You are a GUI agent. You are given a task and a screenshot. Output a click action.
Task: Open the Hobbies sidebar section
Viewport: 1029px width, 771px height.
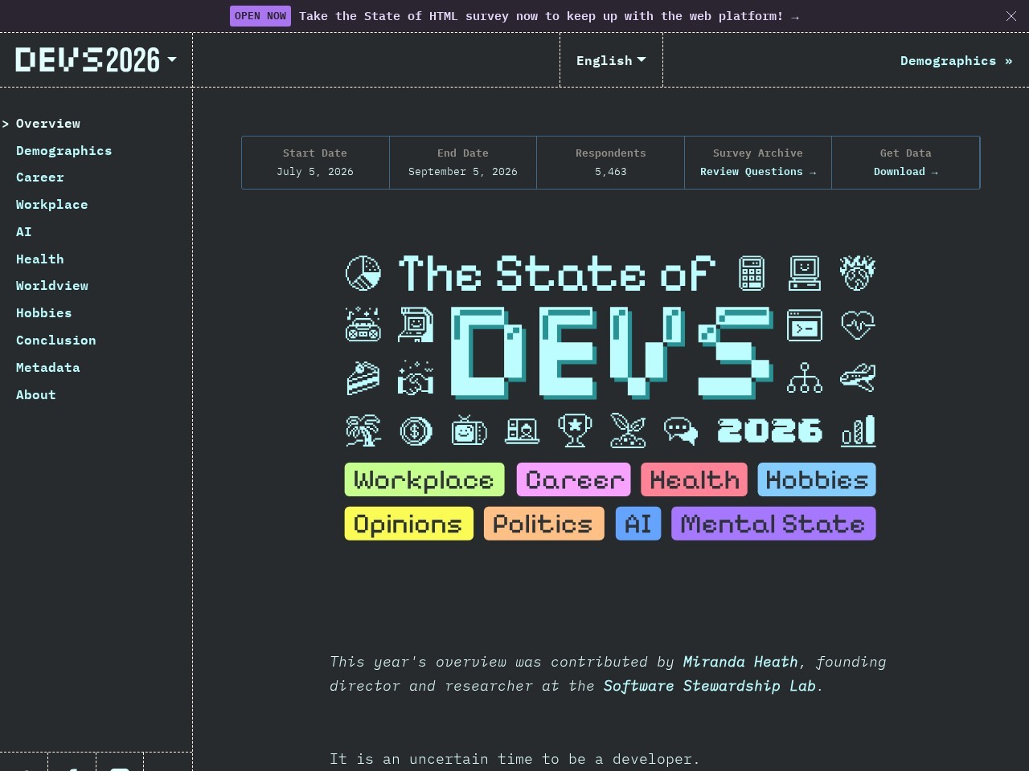coord(44,313)
